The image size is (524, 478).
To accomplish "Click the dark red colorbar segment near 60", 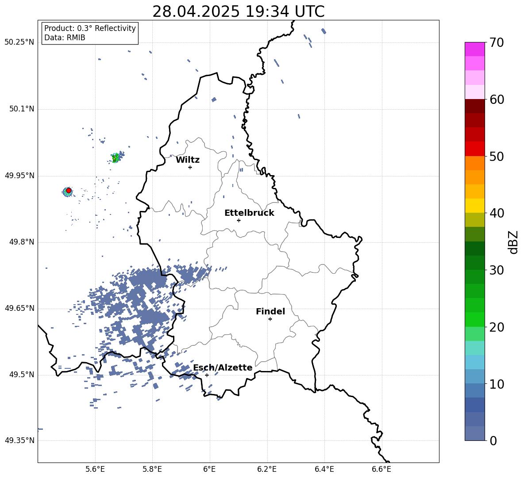I will click(x=474, y=106).
